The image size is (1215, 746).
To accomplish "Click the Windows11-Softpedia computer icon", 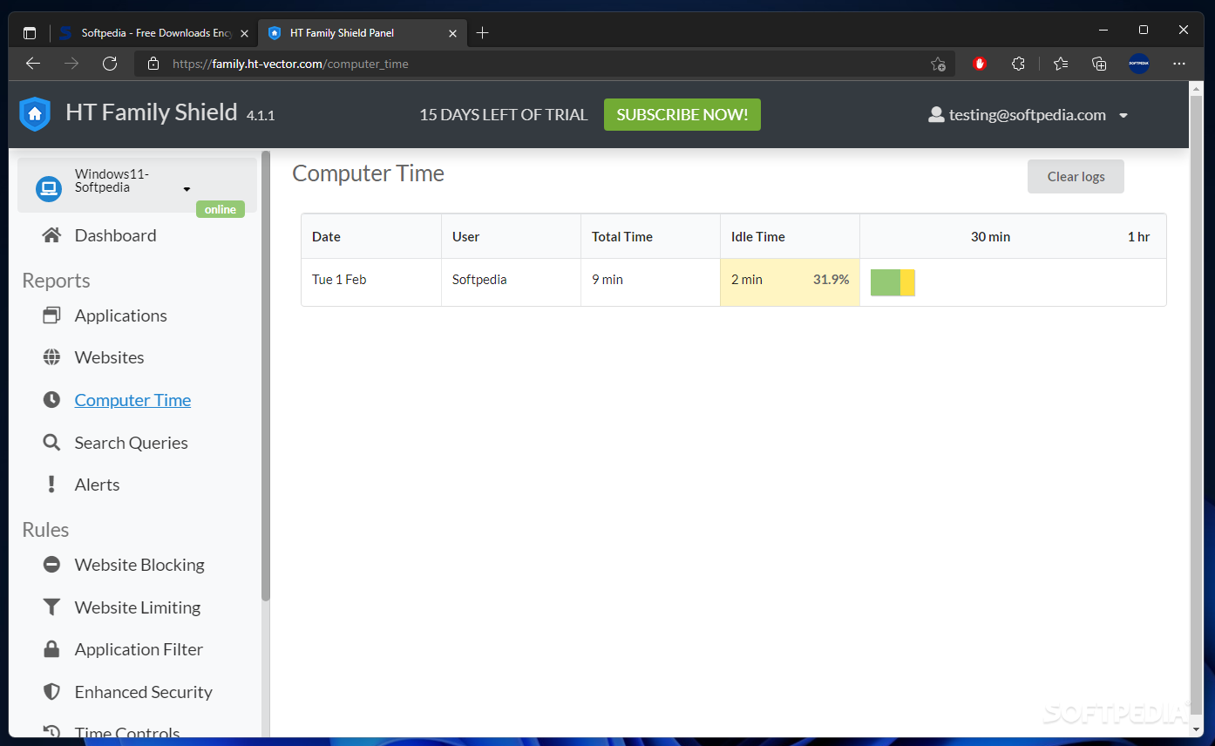I will pyautogui.click(x=49, y=188).
